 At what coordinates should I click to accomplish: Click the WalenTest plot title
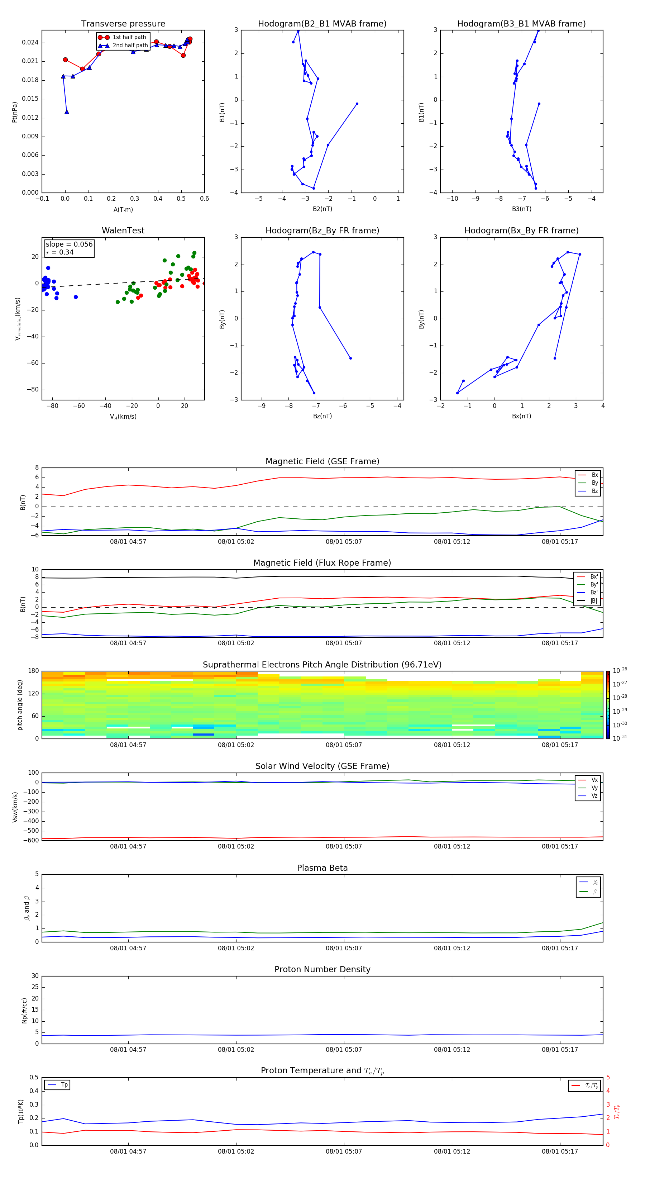(123, 231)
